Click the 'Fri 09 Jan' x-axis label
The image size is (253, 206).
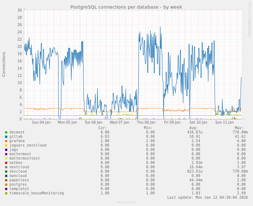[172, 122]
